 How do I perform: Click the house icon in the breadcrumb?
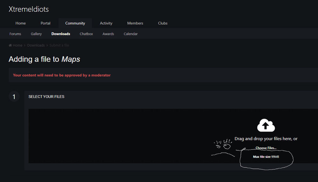tap(10, 45)
